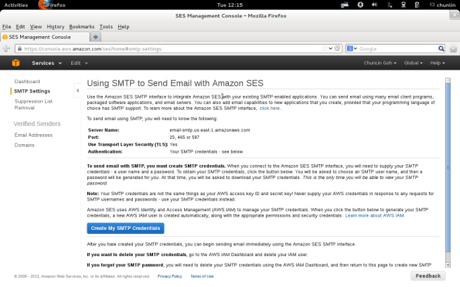The image size is (460, 287).
Task: Click the SES tab favicon
Action: pos(5,37)
